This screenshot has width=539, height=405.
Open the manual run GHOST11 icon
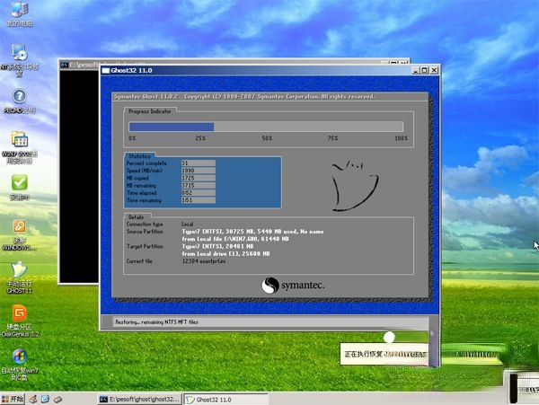19,271
